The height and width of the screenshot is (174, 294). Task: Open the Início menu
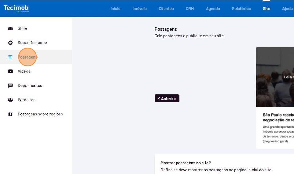point(115,9)
